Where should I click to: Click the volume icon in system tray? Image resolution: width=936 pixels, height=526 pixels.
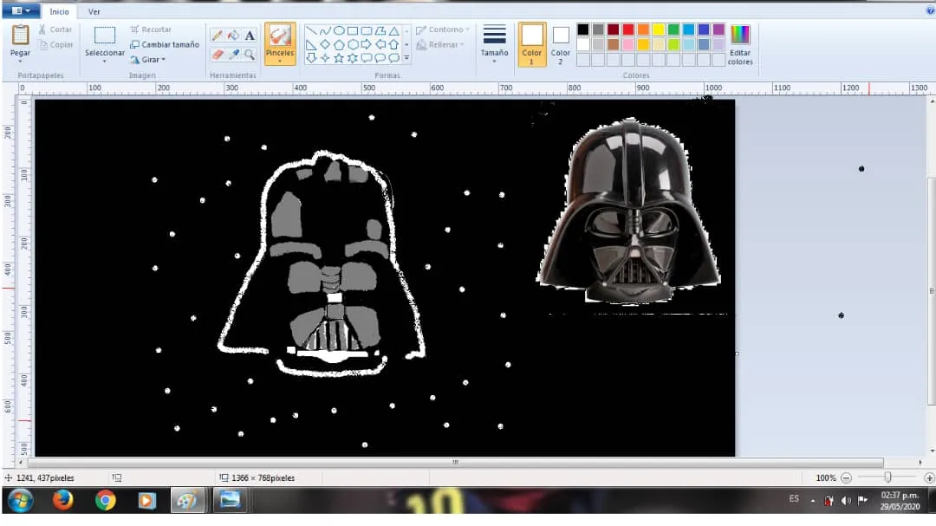[846, 500]
